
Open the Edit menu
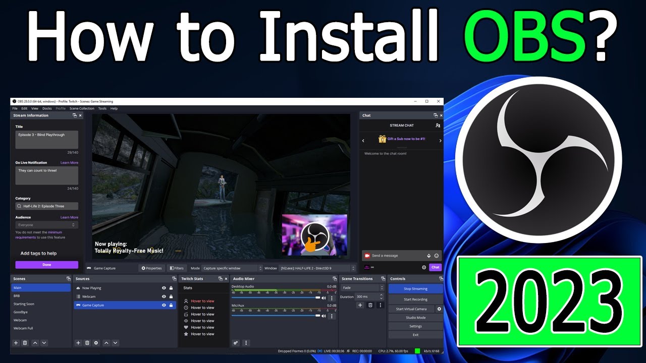(24, 108)
